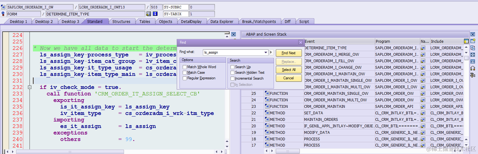Click navigation icon in CRM_ORDERADM_I_FILL_OW row
The height and width of the screenshot is (154, 478).
(423, 61)
